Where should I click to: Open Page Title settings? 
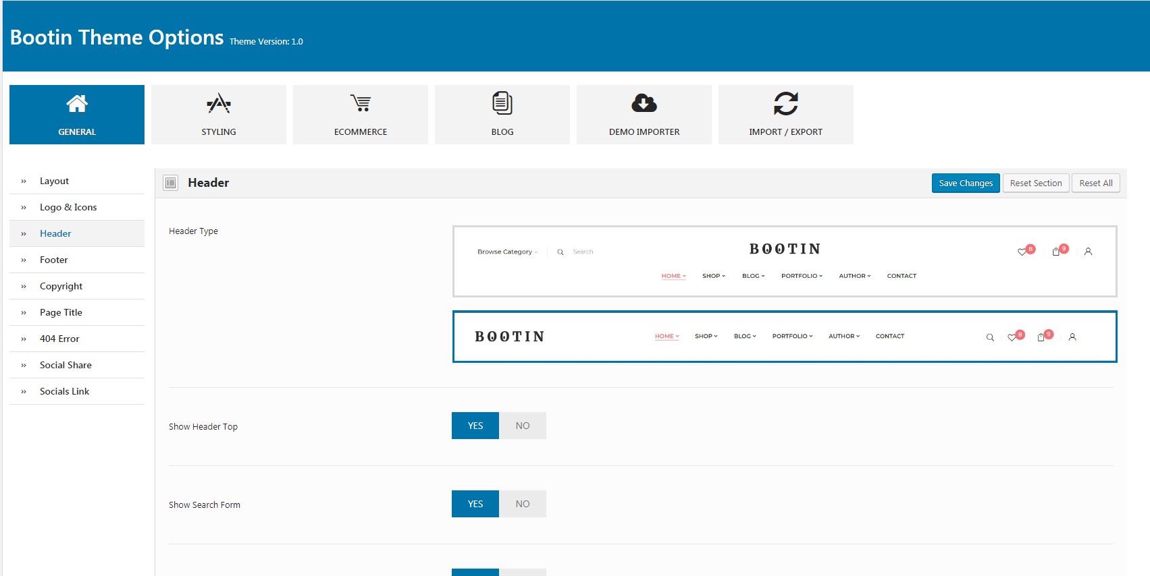pyautogui.click(x=77, y=312)
